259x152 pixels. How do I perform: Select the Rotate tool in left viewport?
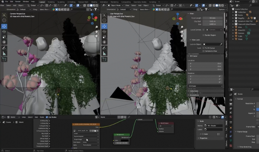coord(4,32)
